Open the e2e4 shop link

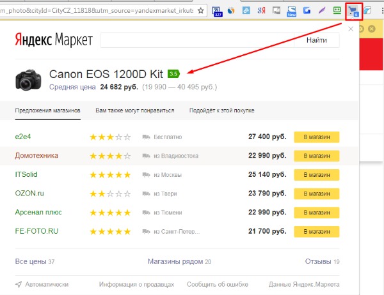(x=23, y=137)
